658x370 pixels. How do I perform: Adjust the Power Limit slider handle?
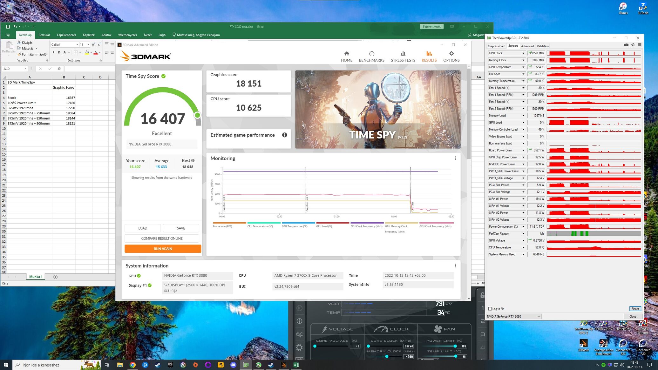(x=455, y=346)
